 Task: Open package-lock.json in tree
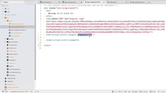[x=13, y=87]
